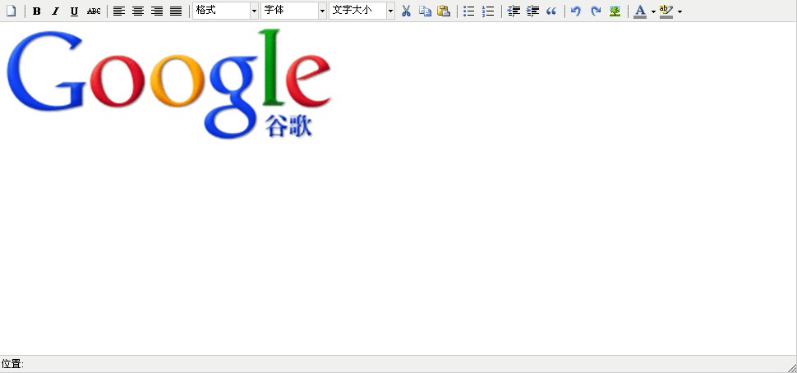Apply blockquote formatting
This screenshot has width=797, height=373.
pyautogui.click(x=551, y=11)
